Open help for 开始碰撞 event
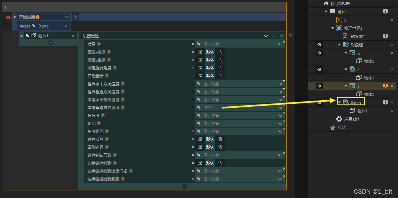Screen dimensions: 398x198 [37, 17]
